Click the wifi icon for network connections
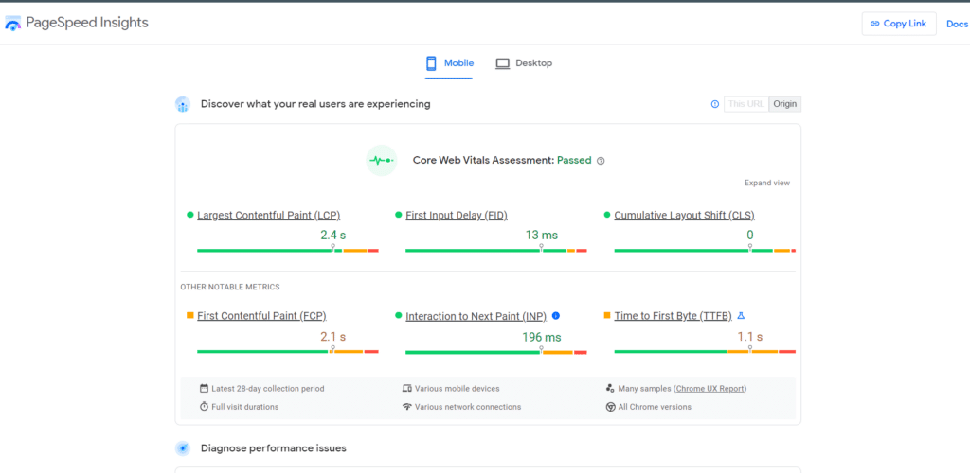This screenshot has height=473, width=970. [407, 407]
